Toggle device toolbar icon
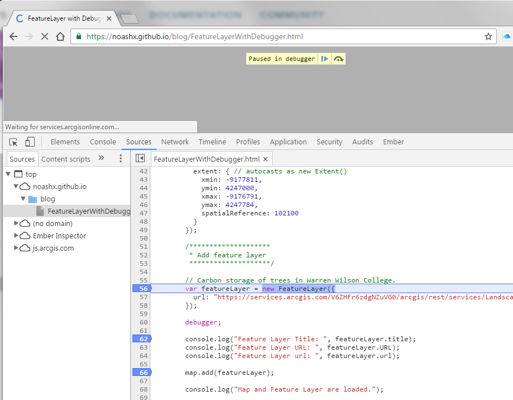The height and width of the screenshot is (400, 513). (x=30, y=142)
